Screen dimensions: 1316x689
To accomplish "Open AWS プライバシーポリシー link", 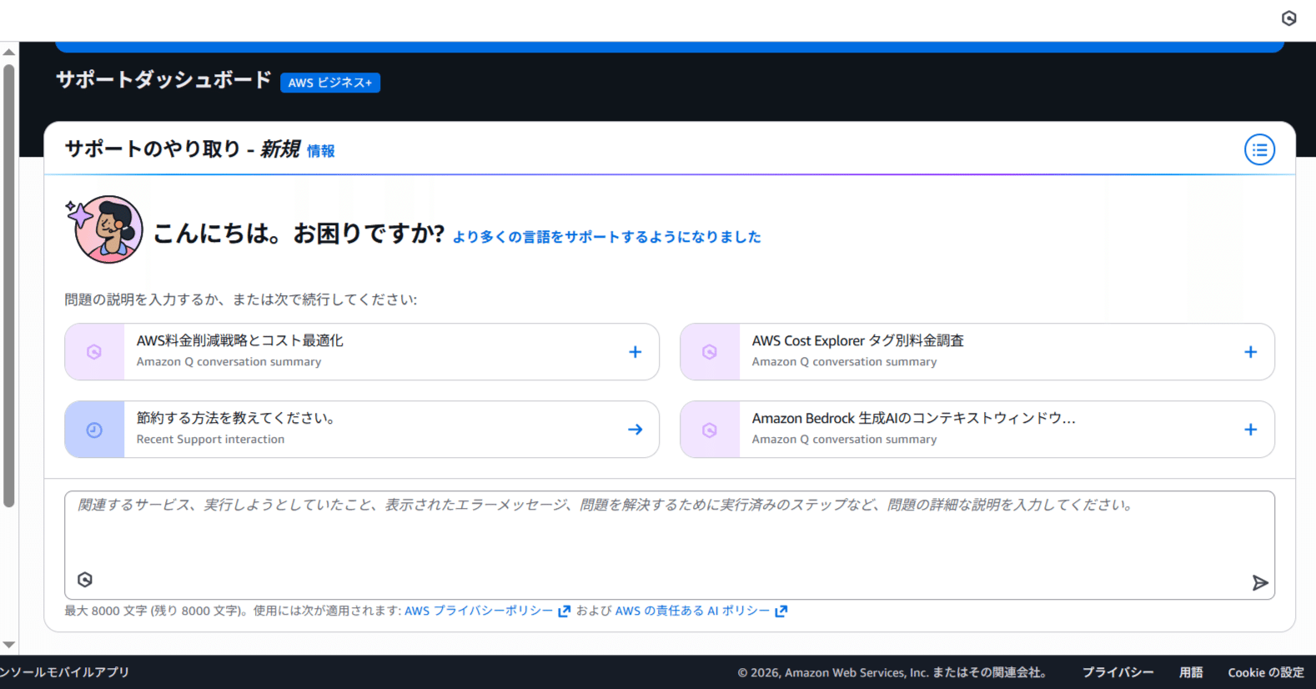I will click(x=479, y=611).
